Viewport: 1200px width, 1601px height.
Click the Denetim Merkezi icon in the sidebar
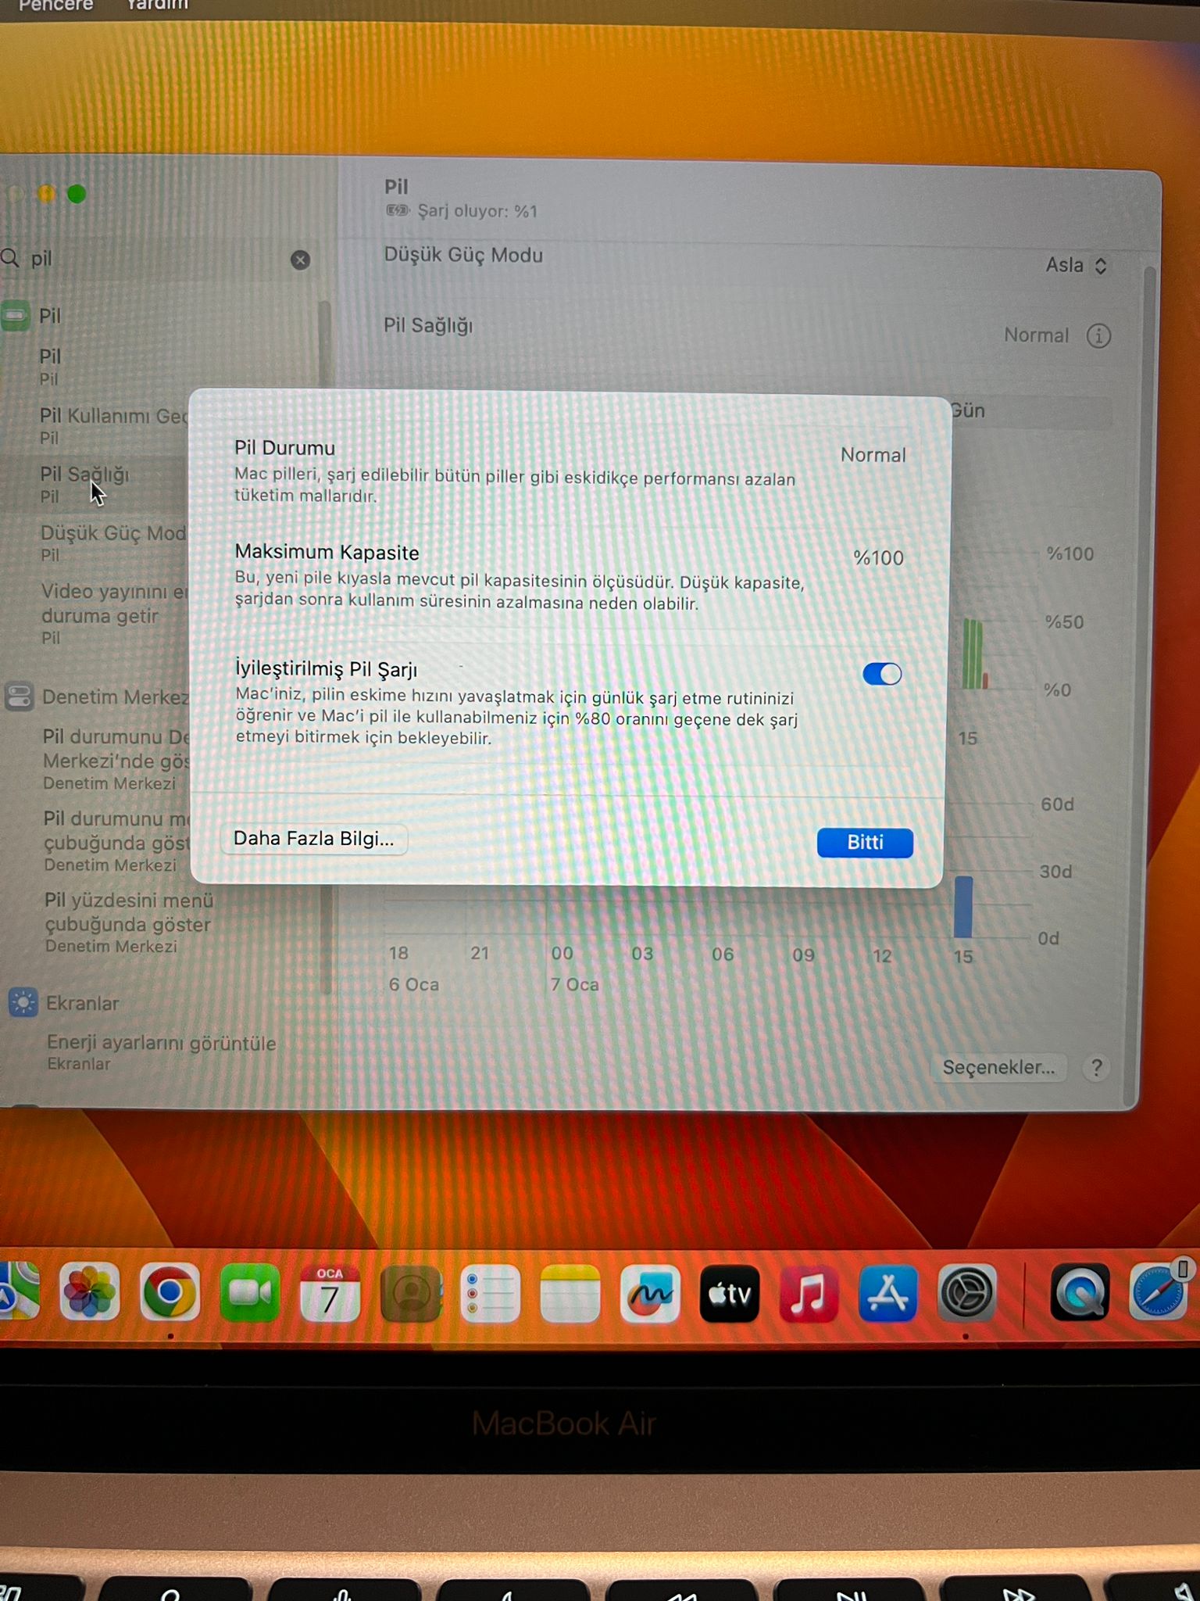coord(19,696)
